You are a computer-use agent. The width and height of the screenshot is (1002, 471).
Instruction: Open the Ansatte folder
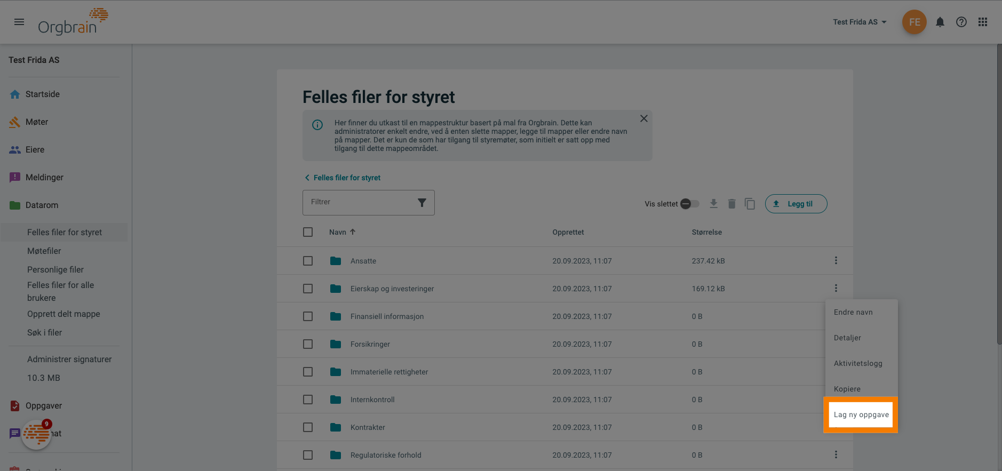tap(363, 261)
